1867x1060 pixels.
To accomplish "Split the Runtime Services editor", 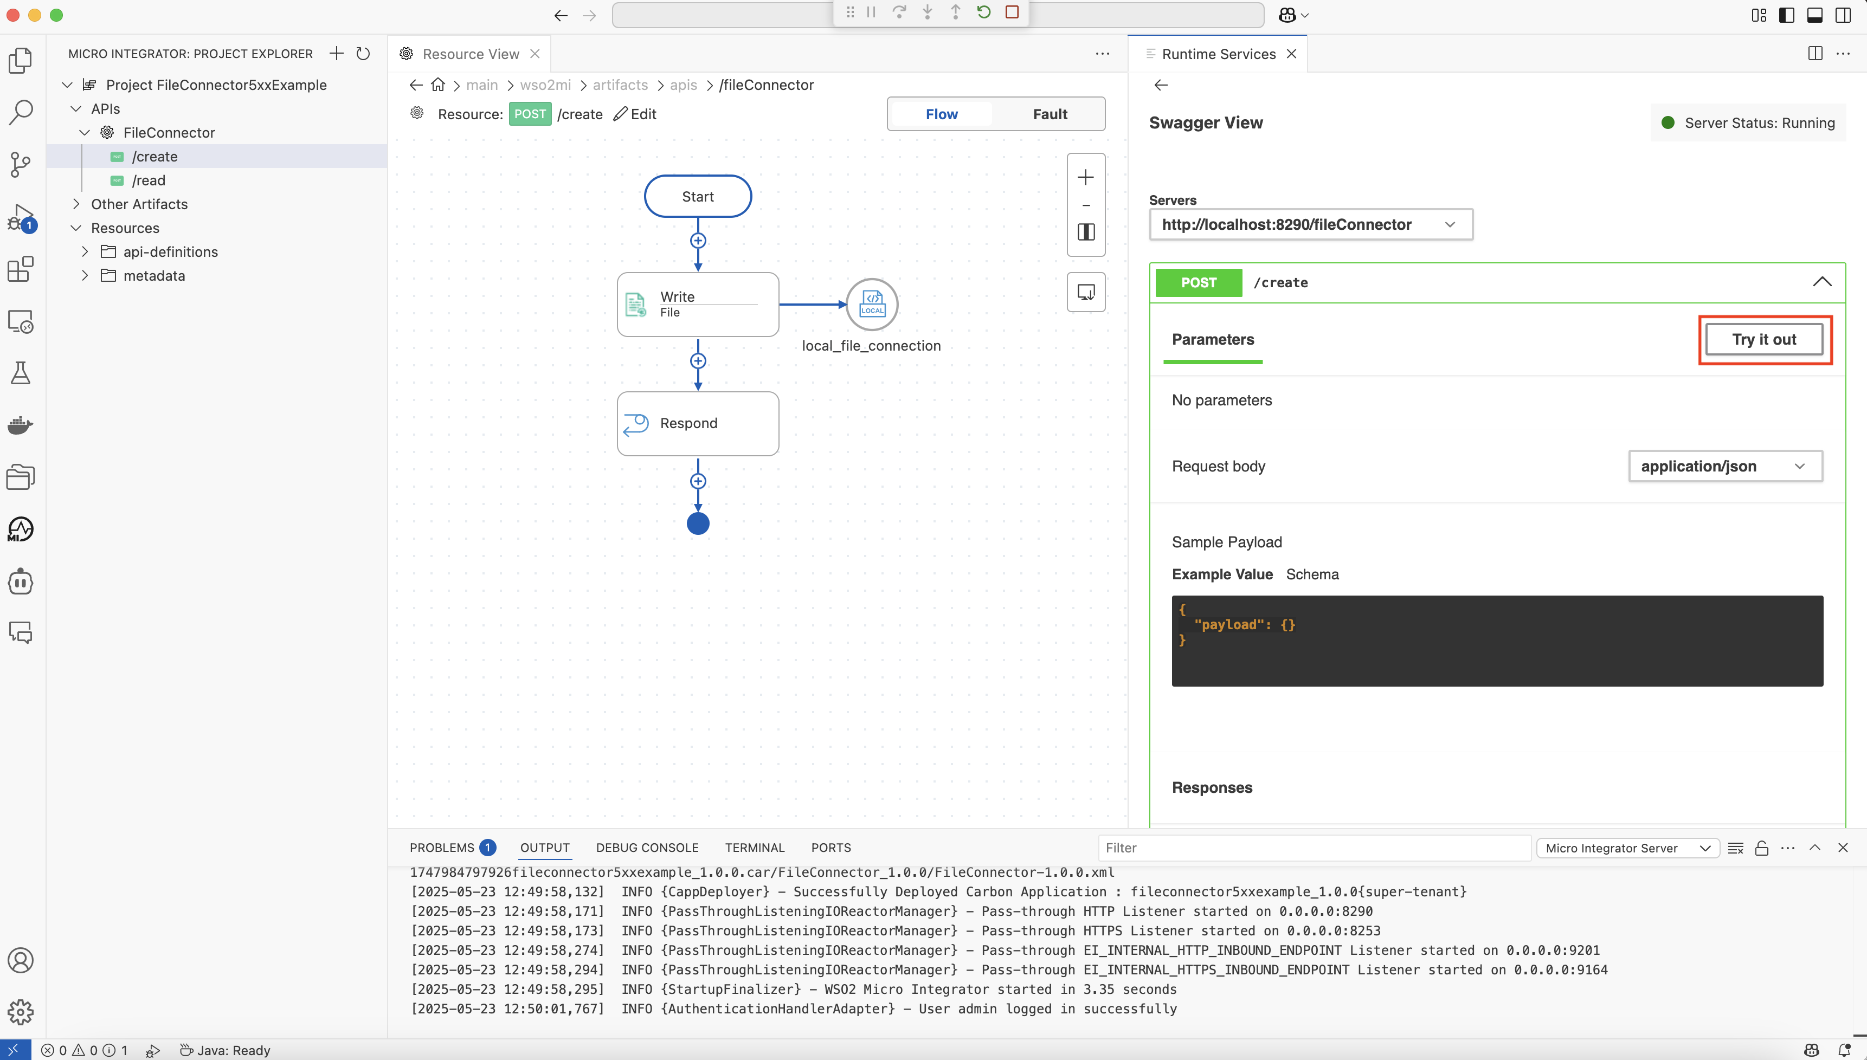I will (1816, 53).
